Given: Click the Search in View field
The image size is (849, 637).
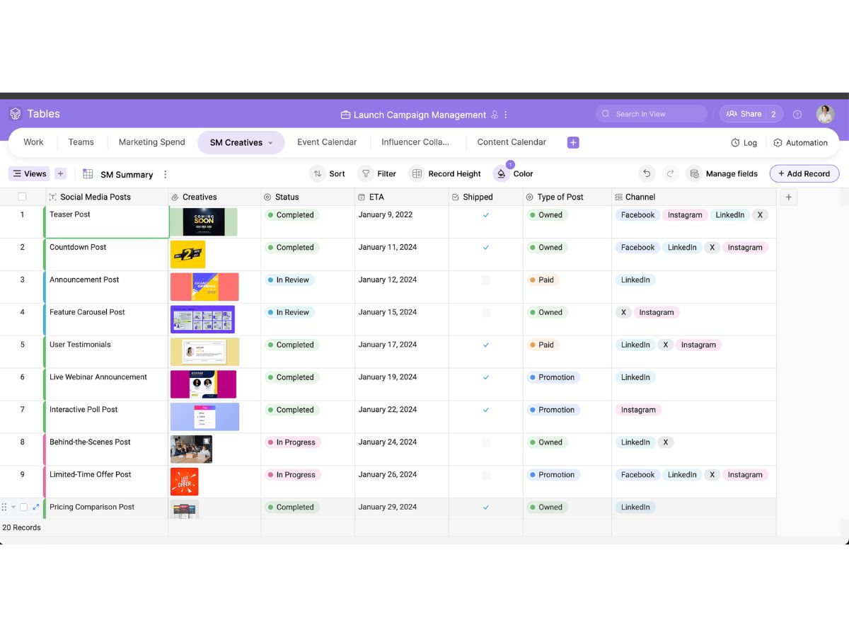Looking at the screenshot, I should (651, 114).
